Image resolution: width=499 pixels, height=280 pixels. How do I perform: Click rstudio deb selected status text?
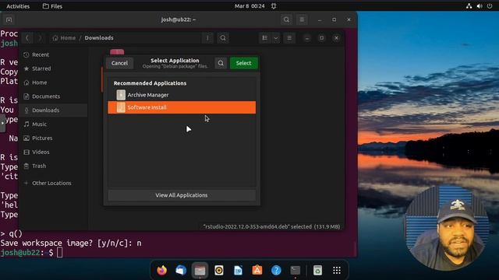pyautogui.click(x=271, y=226)
